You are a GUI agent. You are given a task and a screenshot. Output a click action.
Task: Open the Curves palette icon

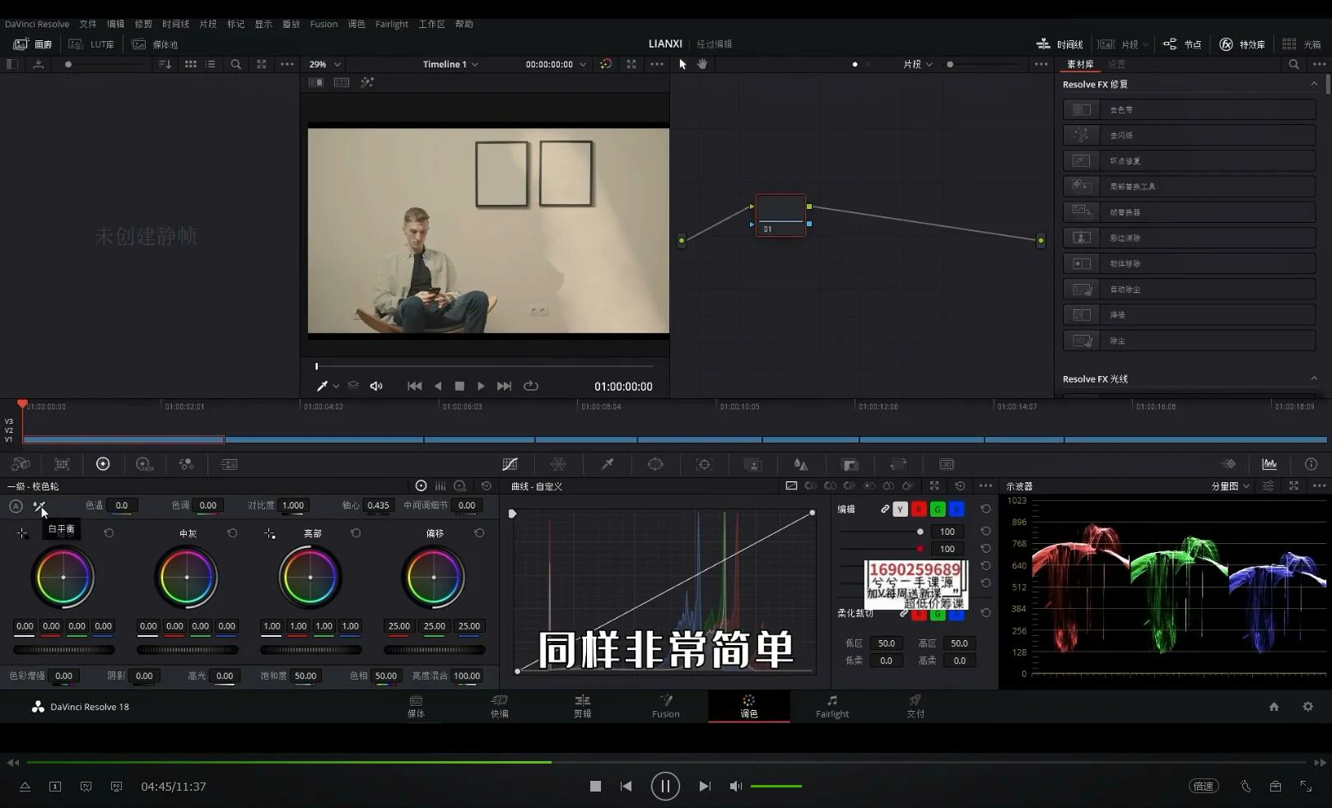(x=510, y=464)
